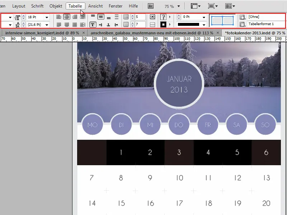Unmerge cells icon
Image resolution: width=287 pixels, height=215 pixels.
click(152, 24)
